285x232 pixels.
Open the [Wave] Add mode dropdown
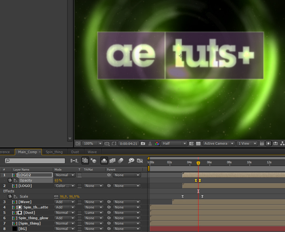pyautogui.click(x=65, y=202)
